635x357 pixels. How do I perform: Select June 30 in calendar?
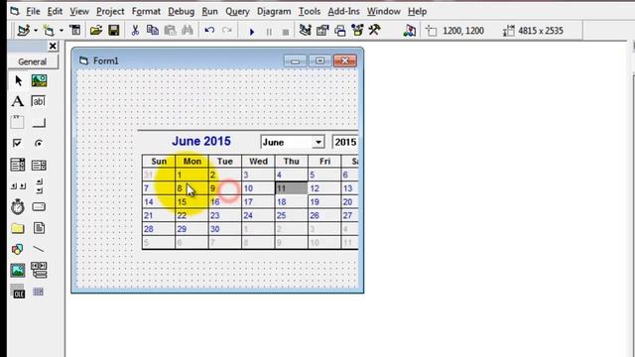click(225, 229)
